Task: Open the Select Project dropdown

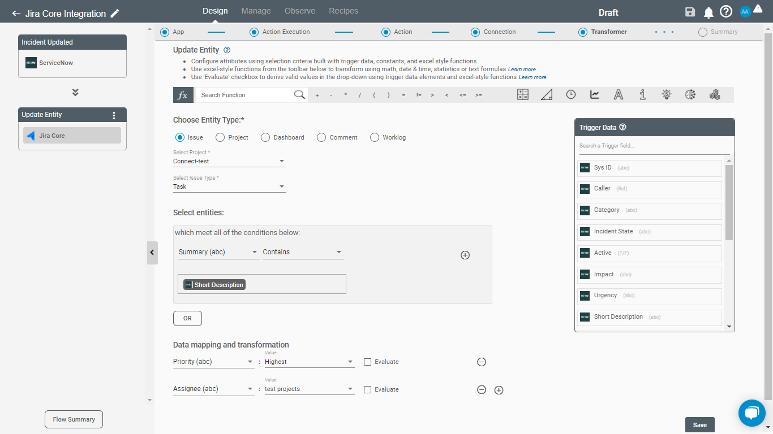Action: click(229, 162)
